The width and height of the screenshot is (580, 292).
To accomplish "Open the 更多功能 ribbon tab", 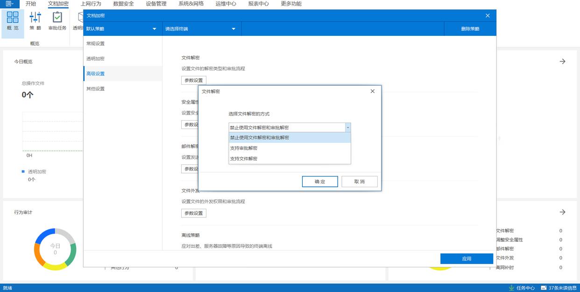I will [291, 4].
